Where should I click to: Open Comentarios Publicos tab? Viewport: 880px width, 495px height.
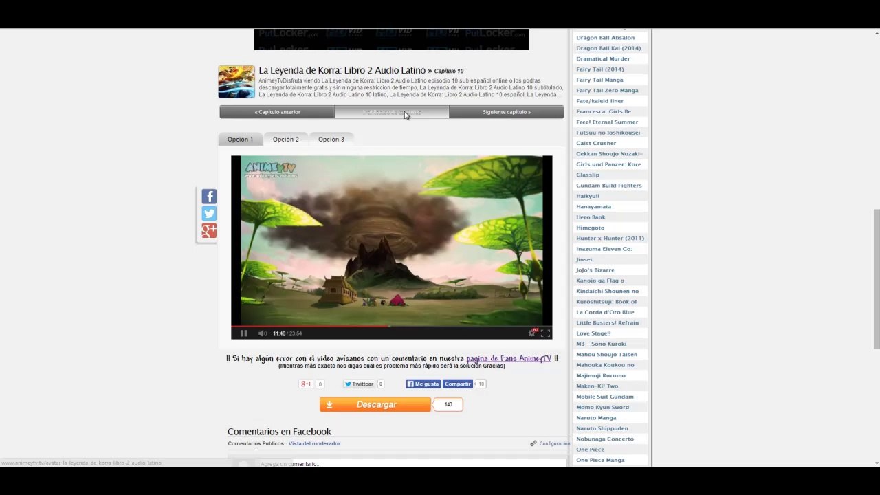256,443
